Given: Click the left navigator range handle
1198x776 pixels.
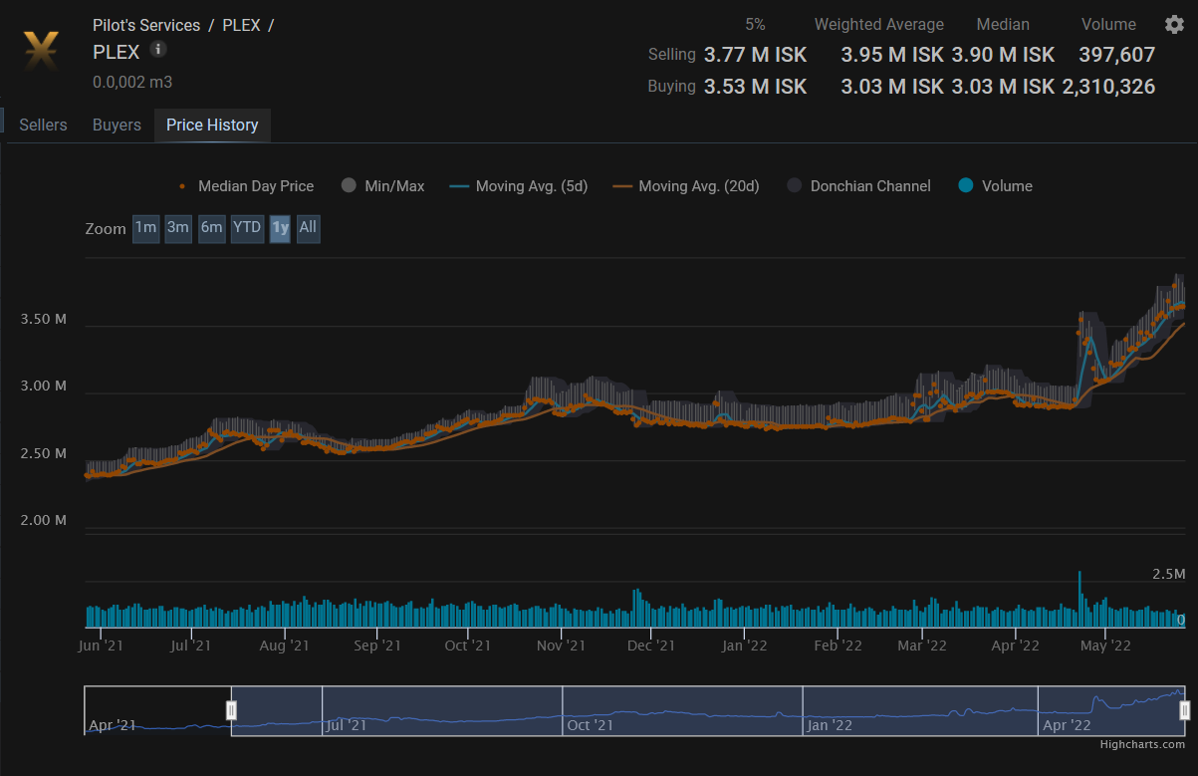Looking at the screenshot, I should tap(231, 710).
